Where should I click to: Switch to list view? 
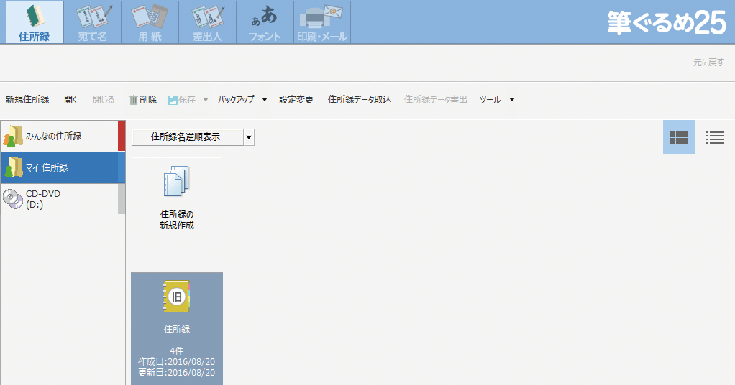(714, 137)
